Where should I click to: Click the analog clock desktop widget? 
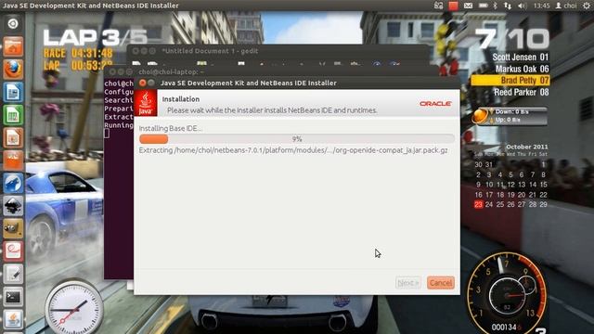pos(74,308)
